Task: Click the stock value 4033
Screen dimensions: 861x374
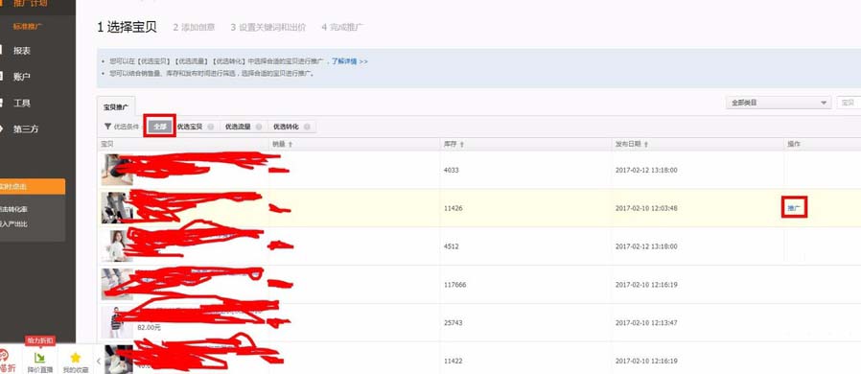Action: (451, 171)
